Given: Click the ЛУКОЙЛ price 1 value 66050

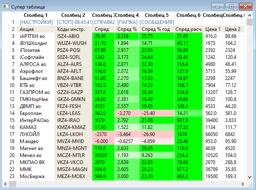Looking at the screenshot, I should [212, 134].
